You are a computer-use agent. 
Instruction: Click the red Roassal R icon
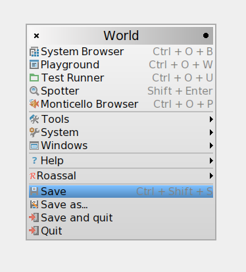pyautogui.click(x=32, y=176)
